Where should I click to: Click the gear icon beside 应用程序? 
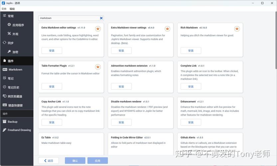coord(9,25)
